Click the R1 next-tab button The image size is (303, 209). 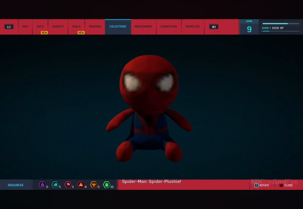[214, 27]
